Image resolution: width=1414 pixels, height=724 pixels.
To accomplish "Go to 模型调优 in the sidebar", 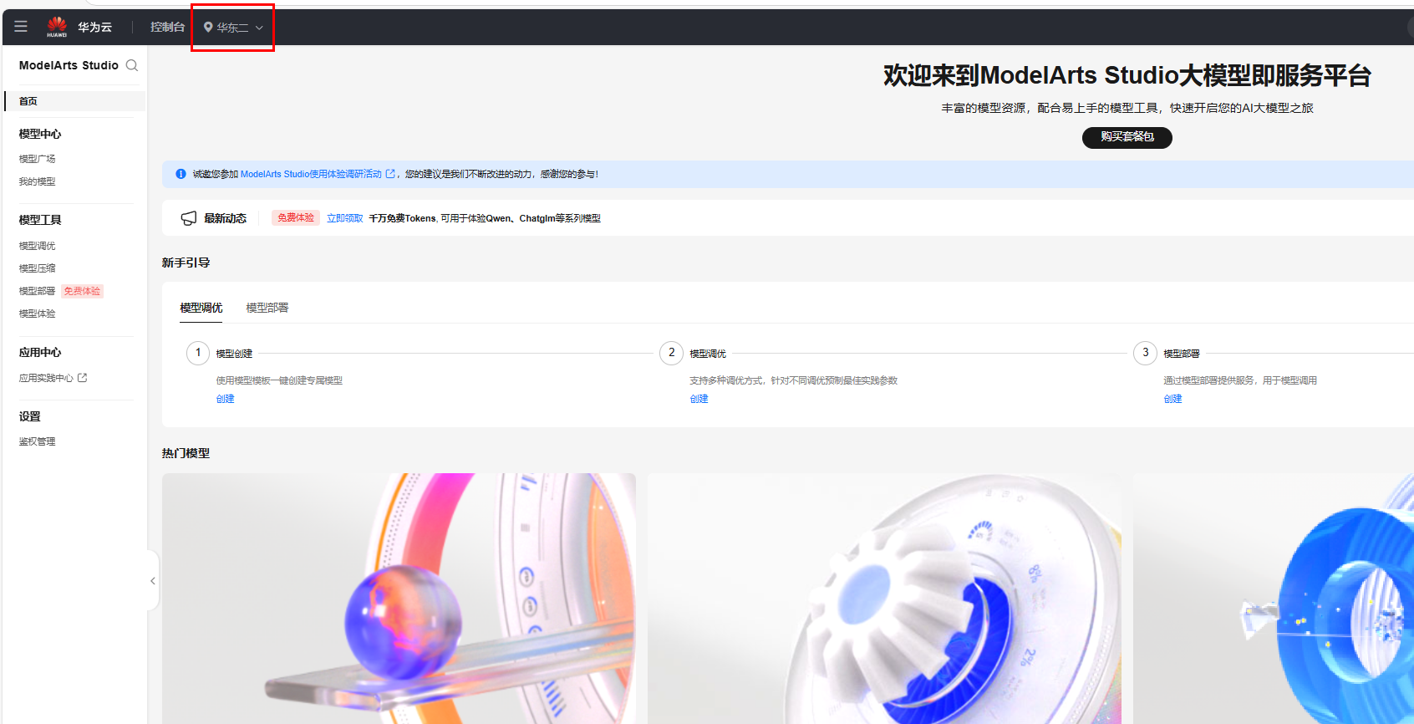I will coord(38,246).
